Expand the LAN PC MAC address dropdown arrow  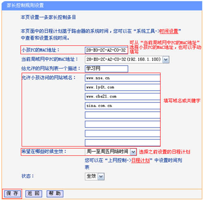tap(166, 60)
